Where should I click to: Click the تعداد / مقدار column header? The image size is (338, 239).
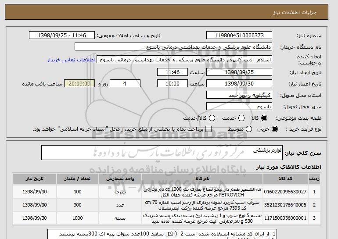(77, 178)
